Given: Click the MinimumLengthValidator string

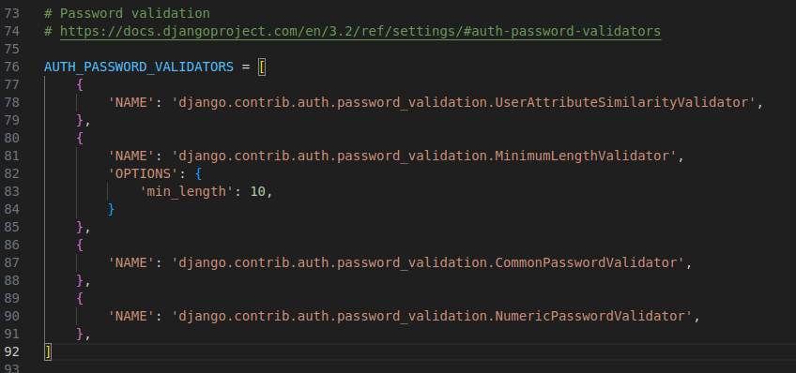Looking at the screenshot, I should coord(424,157).
